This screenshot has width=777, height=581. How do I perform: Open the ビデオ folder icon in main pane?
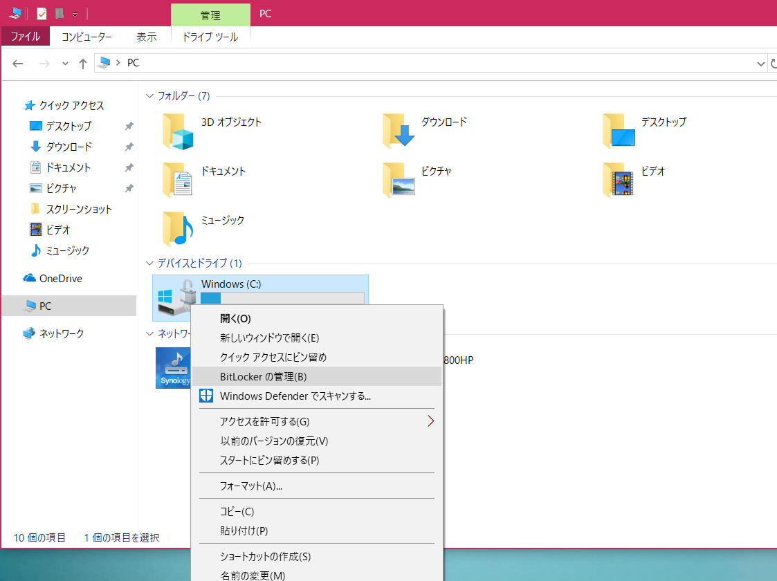click(619, 180)
